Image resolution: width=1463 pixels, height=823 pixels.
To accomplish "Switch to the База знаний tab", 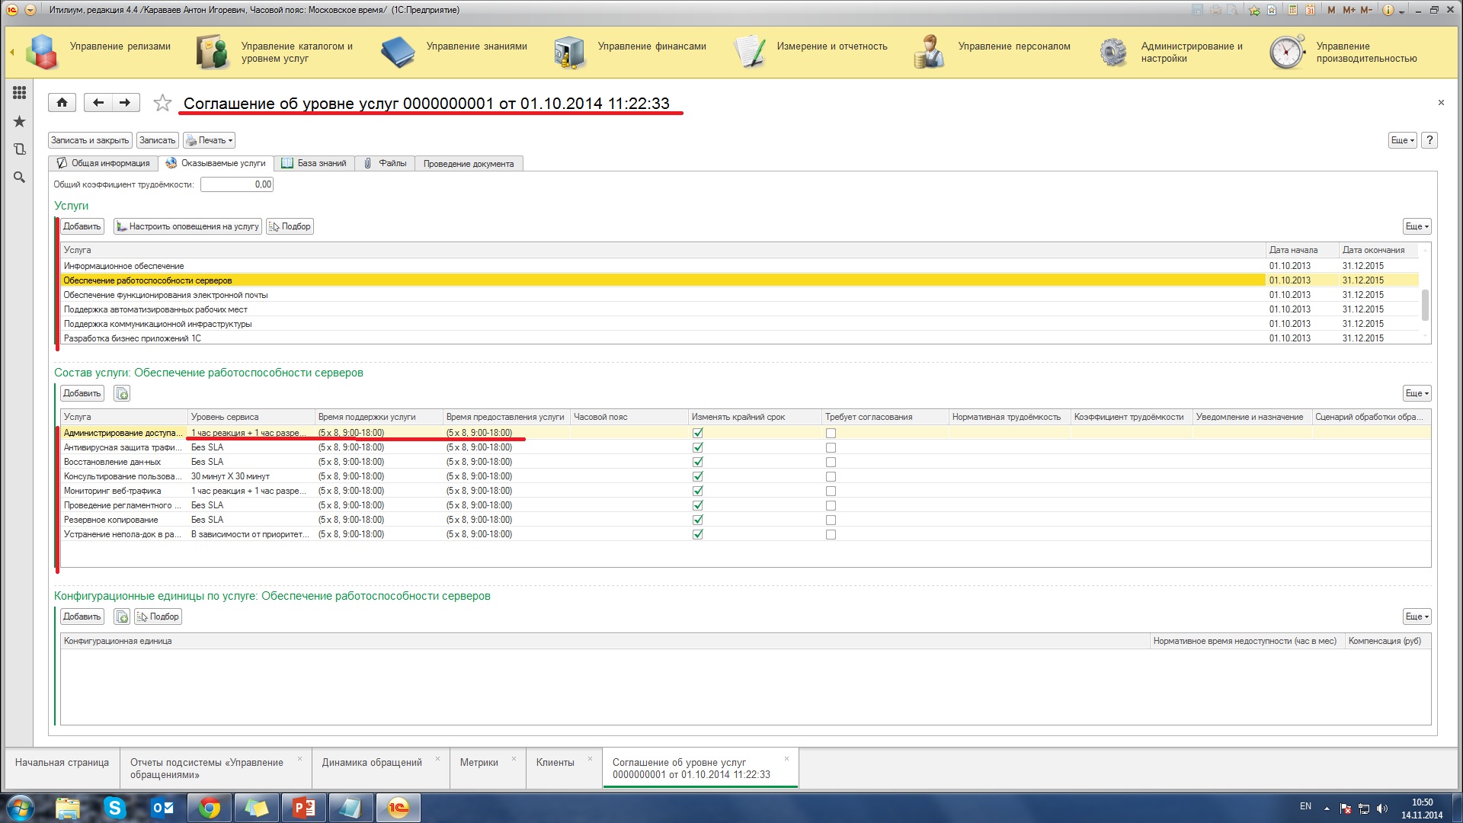I will (314, 163).
